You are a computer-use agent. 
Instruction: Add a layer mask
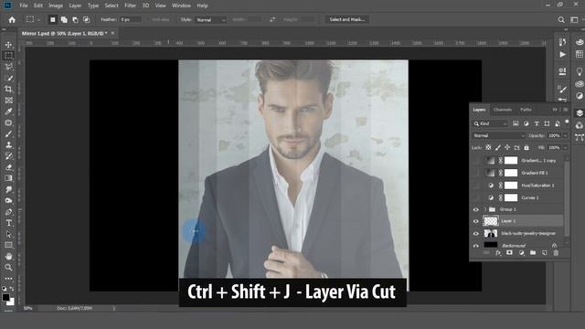point(509,253)
